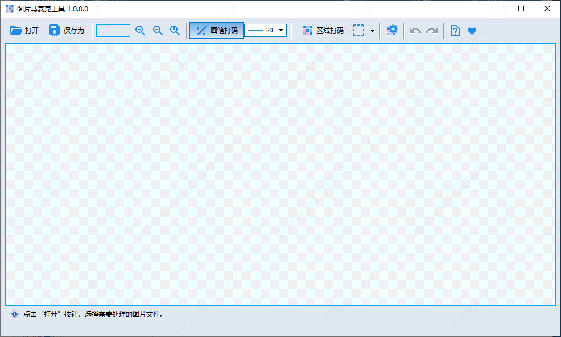Click the 打开 open button
561x337 pixels.
point(24,30)
